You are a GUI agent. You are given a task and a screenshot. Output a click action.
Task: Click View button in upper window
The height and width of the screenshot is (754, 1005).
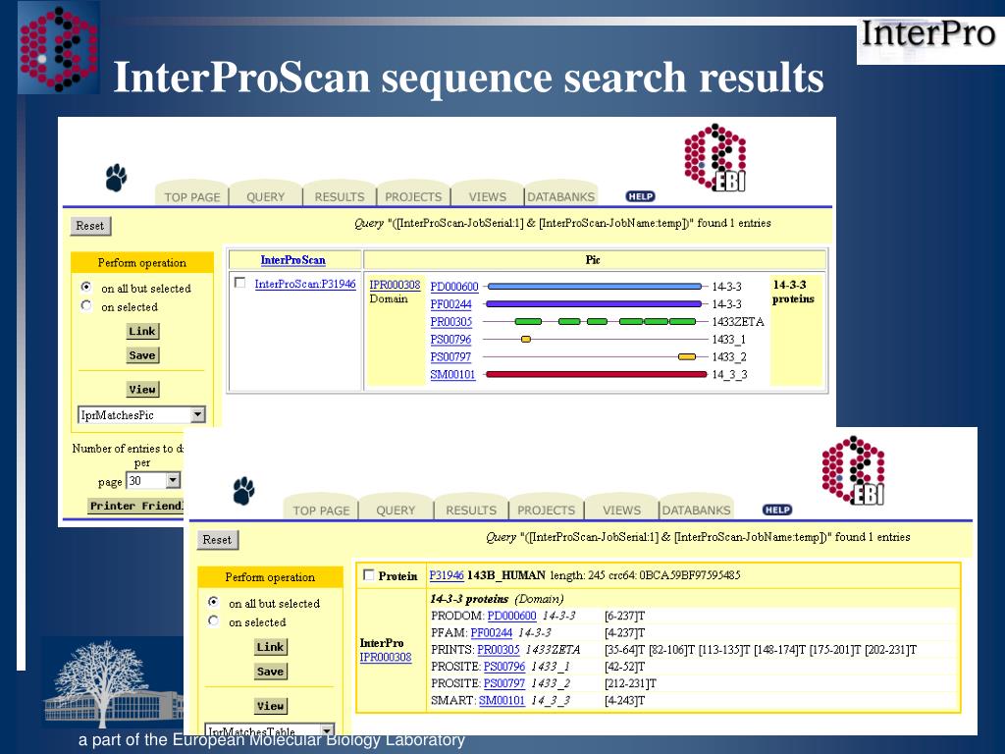142,389
